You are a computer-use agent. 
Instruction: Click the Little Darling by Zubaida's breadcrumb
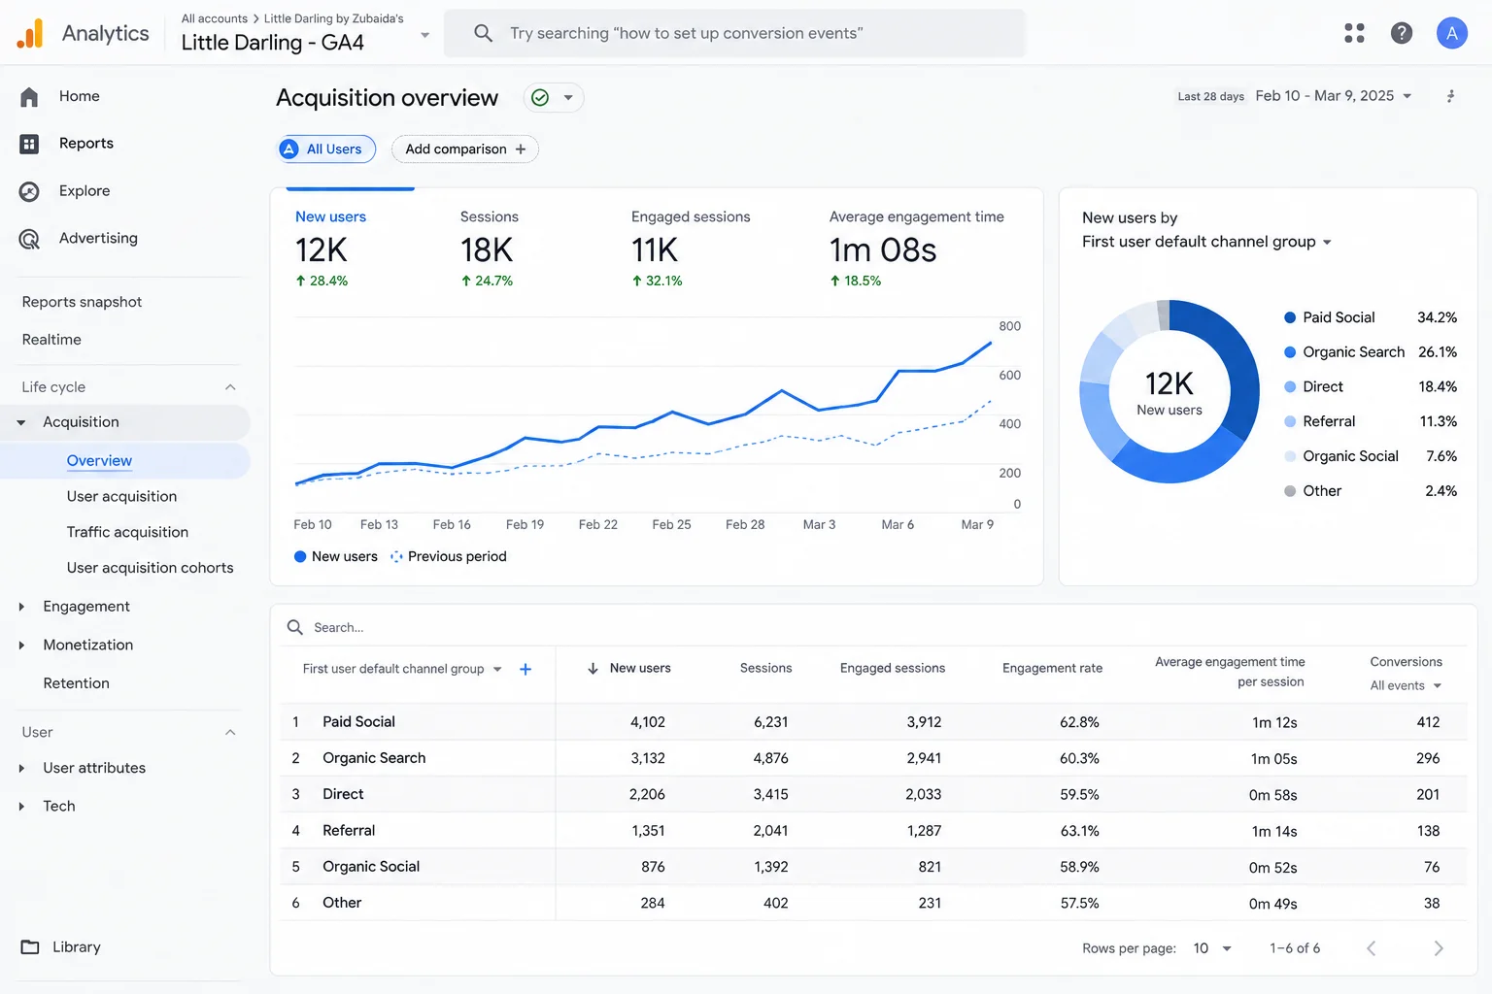tap(334, 18)
